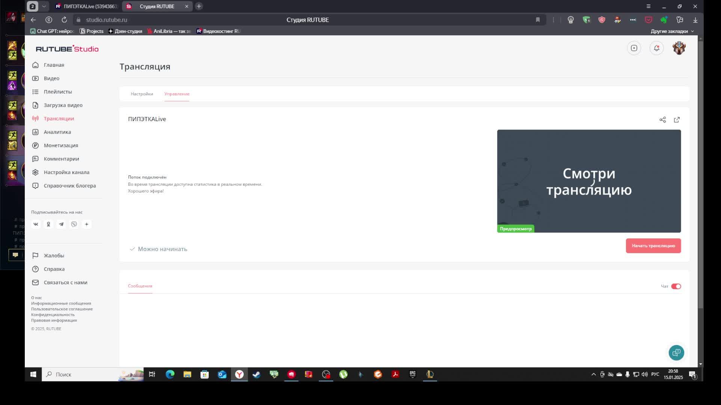Open Загрузка видео in the sidebar
This screenshot has height=405, width=721.
pos(63,105)
